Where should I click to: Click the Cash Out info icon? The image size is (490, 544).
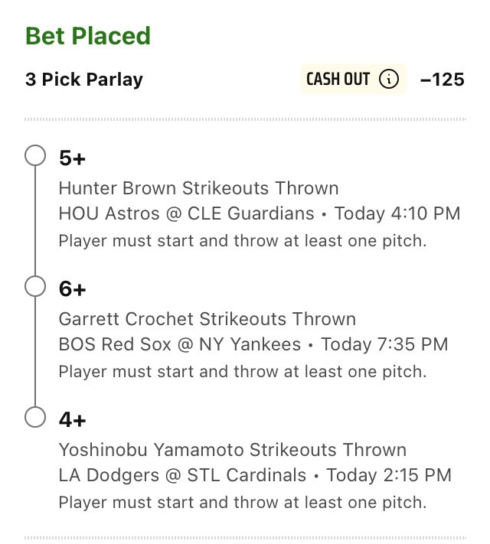pos(389,79)
